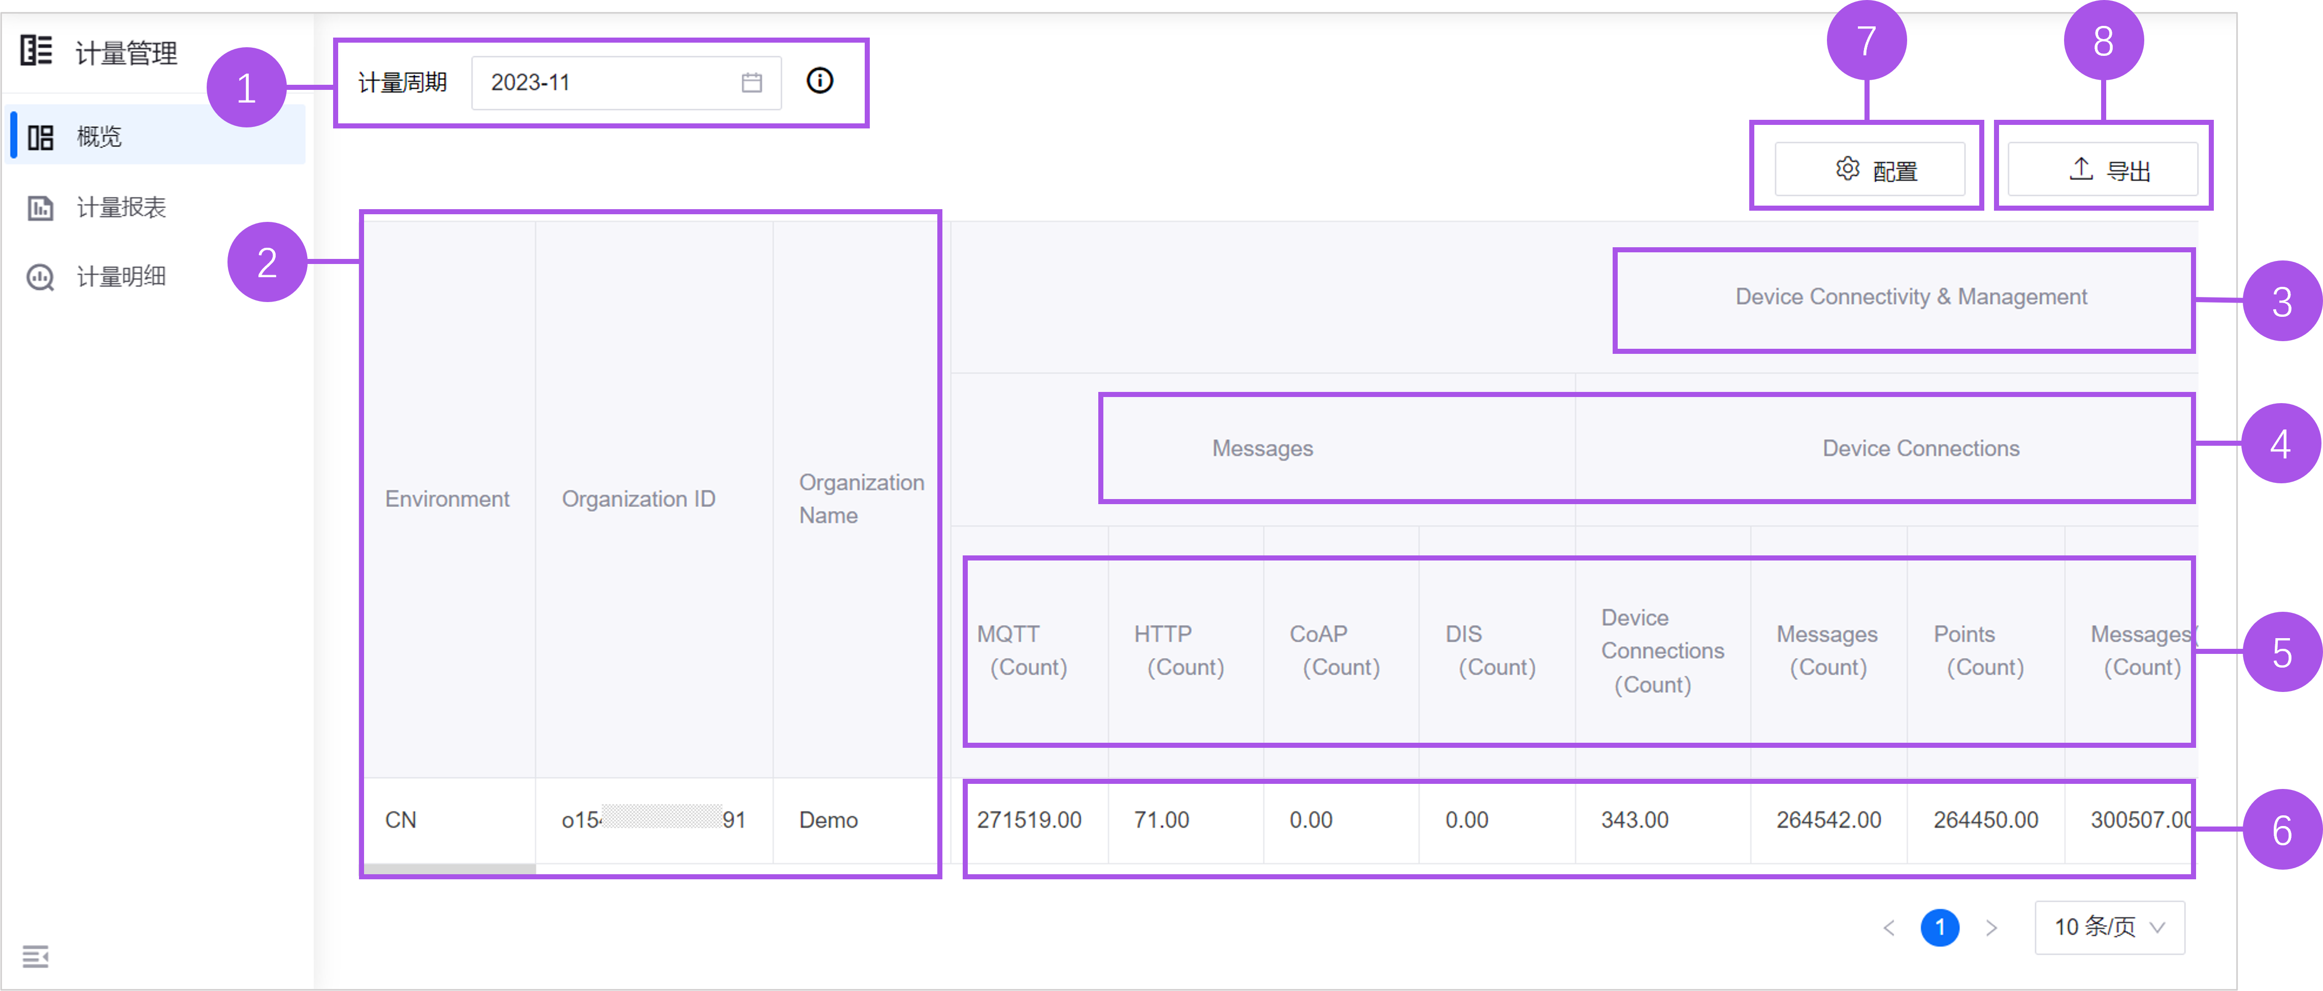2323x991 pixels.
Task: Collapse sidebar with the bottom-left fold icon
Action: 35,956
